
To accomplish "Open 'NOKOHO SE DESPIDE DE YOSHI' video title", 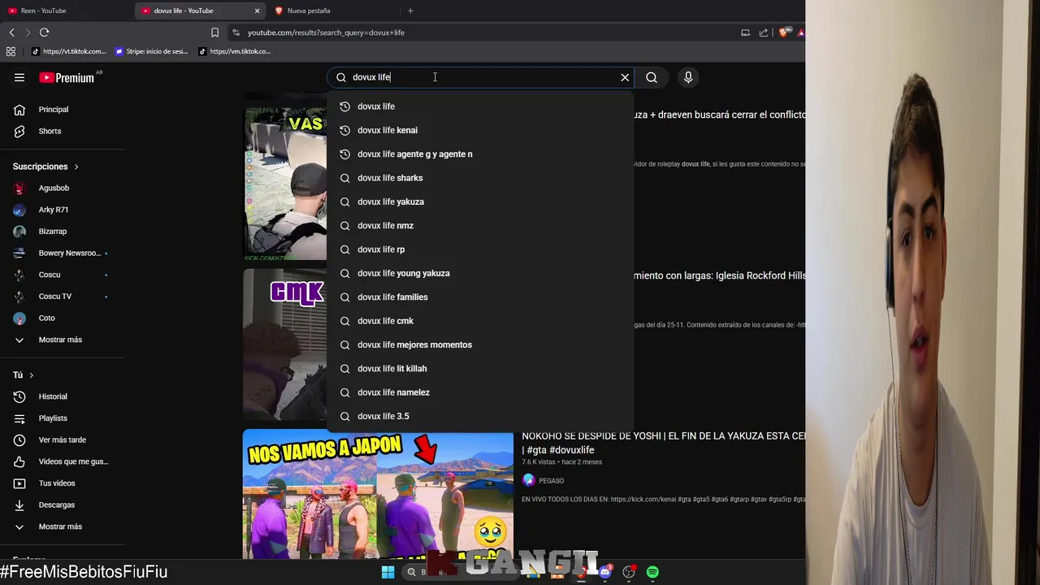I will pos(664,443).
